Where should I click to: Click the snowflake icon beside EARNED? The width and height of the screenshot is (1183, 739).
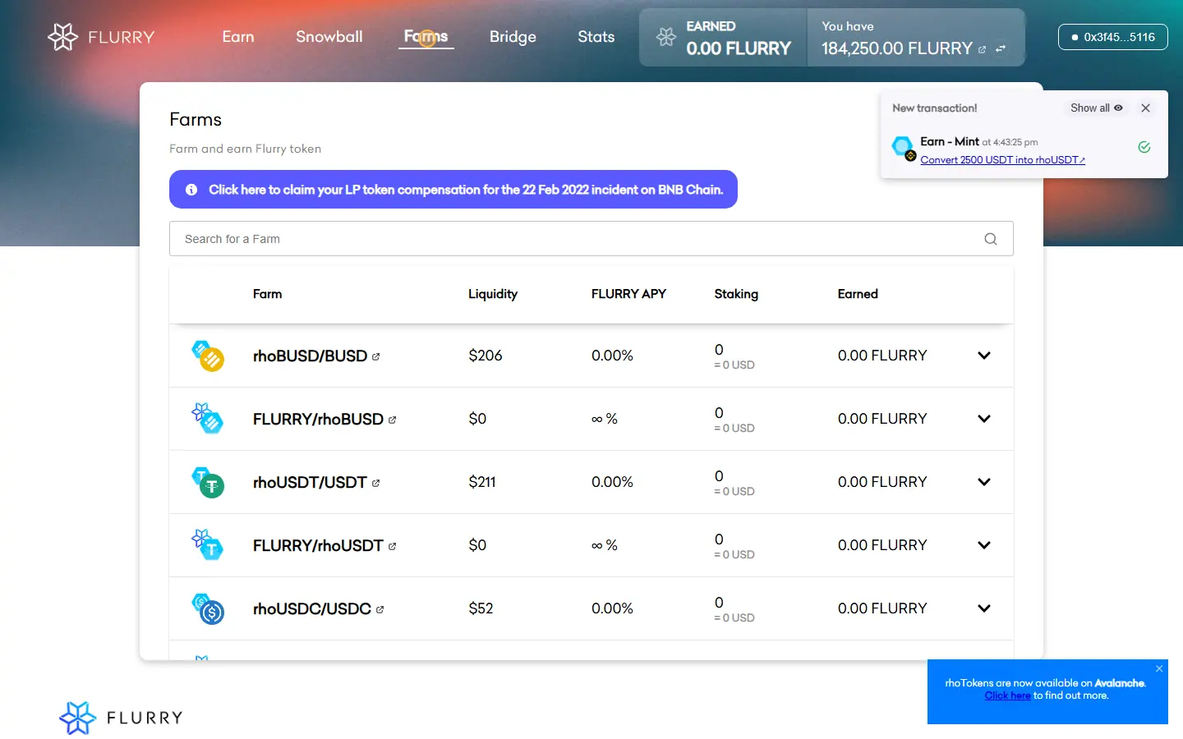pyautogui.click(x=666, y=37)
